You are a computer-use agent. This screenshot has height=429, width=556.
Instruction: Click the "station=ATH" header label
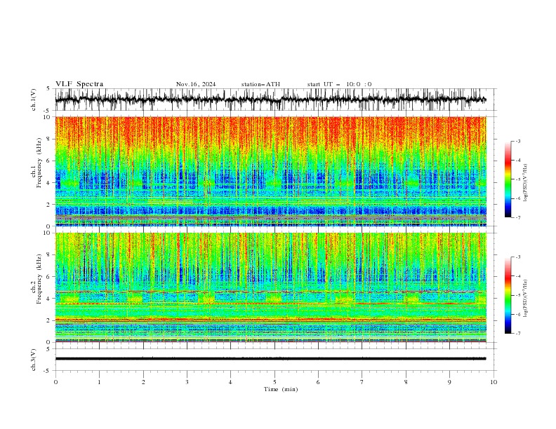click(260, 84)
